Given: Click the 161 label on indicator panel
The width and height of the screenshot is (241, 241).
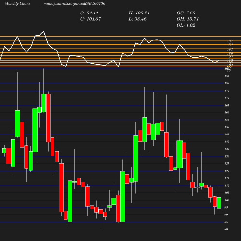Looking at the screenshot, I should (x=230, y=41).
